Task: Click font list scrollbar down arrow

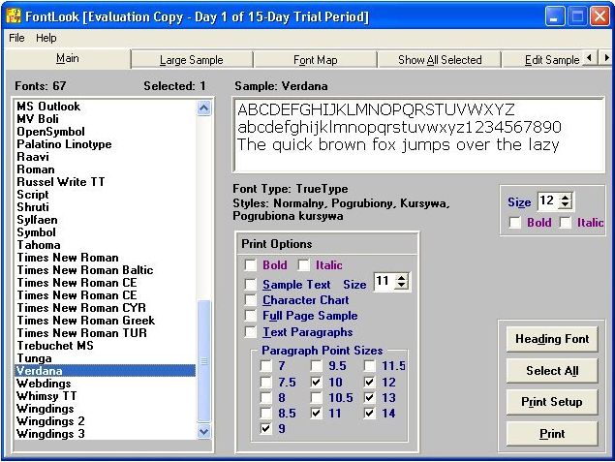Action: (x=204, y=432)
